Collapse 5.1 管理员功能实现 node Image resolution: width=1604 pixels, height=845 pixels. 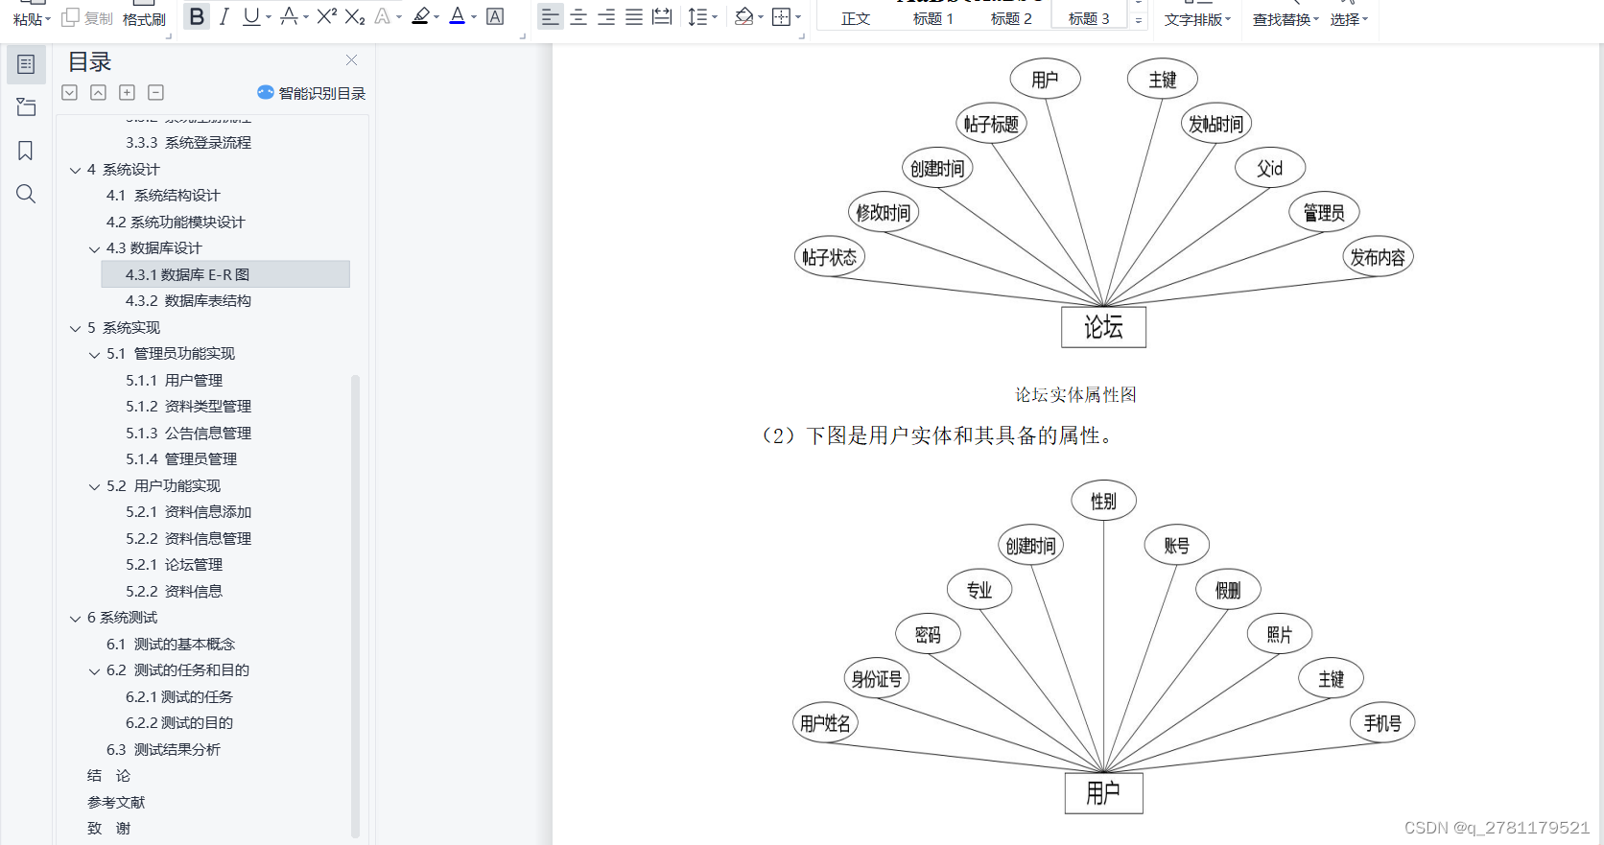click(94, 354)
